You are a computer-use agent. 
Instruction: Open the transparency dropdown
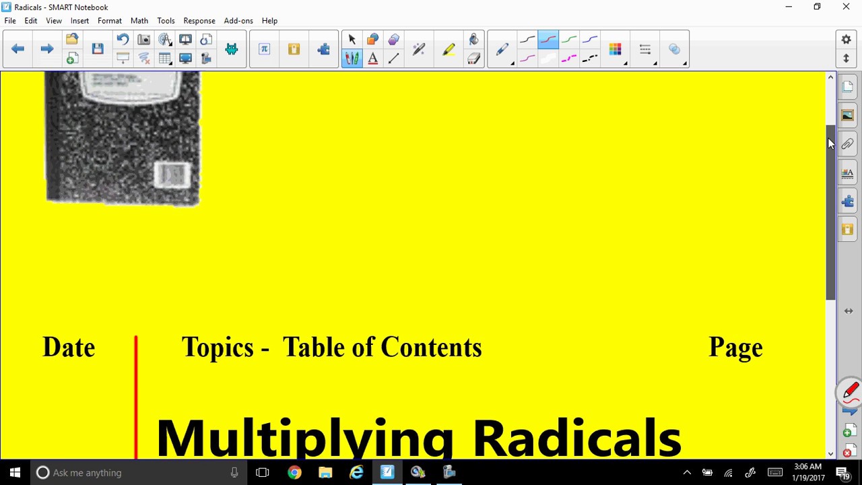click(675, 49)
